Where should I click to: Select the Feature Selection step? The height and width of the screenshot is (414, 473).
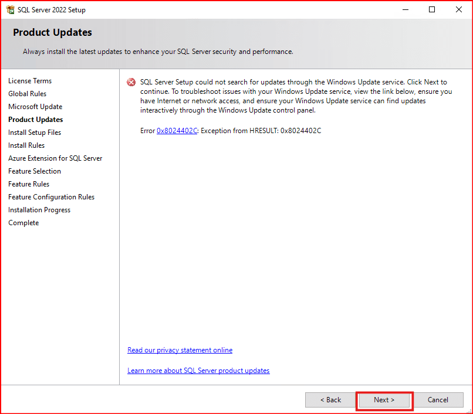click(35, 171)
